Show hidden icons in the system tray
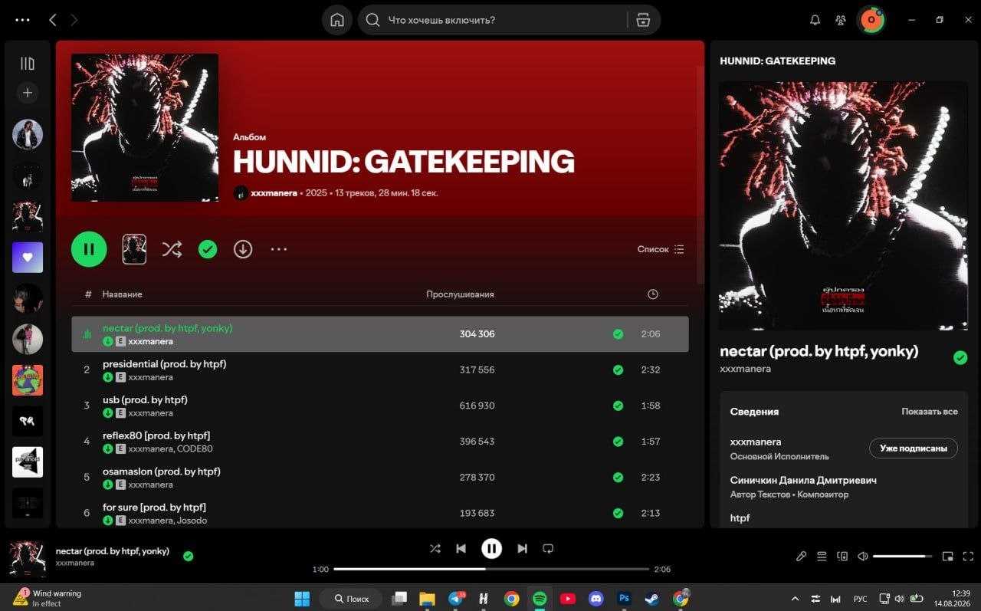The width and height of the screenshot is (981, 611). (x=795, y=599)
